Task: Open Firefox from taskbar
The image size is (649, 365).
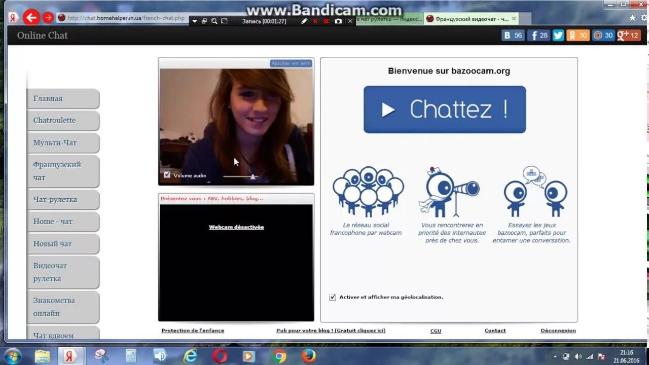Action: (x=308, y=356)
